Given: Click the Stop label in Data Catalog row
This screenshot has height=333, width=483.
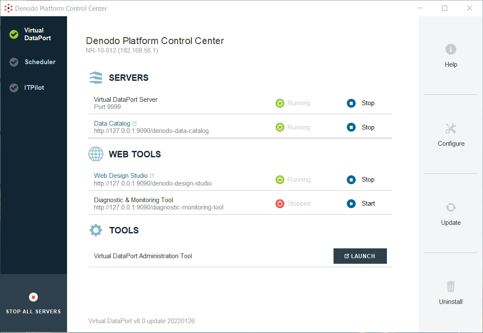Looking at the screenshot, I should [x=368, y=127].
